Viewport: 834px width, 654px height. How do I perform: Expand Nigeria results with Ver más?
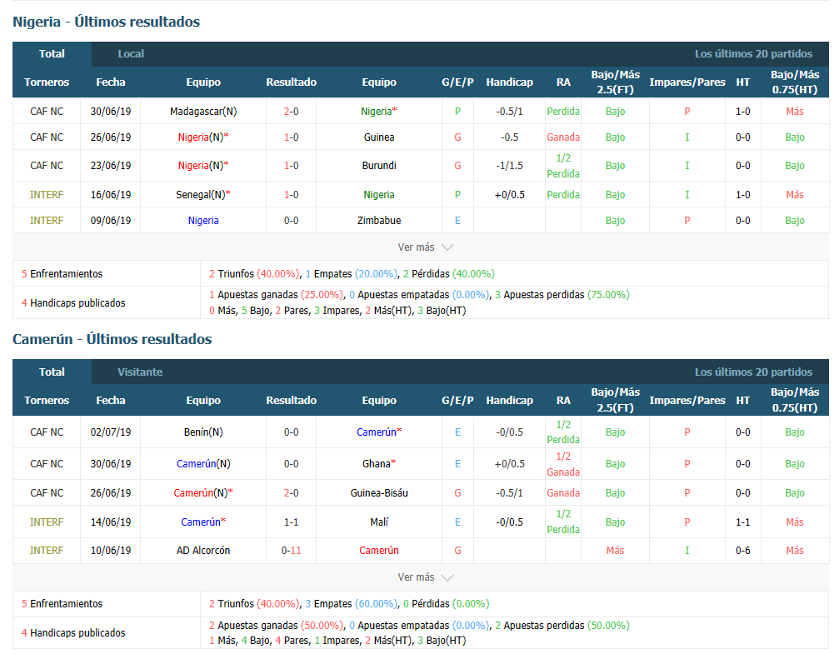[425, 247]
